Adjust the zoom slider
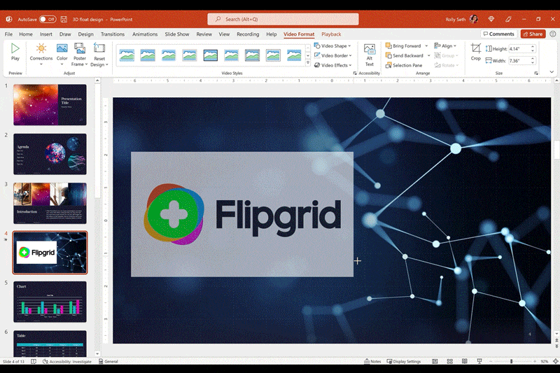 click(512, 361)
